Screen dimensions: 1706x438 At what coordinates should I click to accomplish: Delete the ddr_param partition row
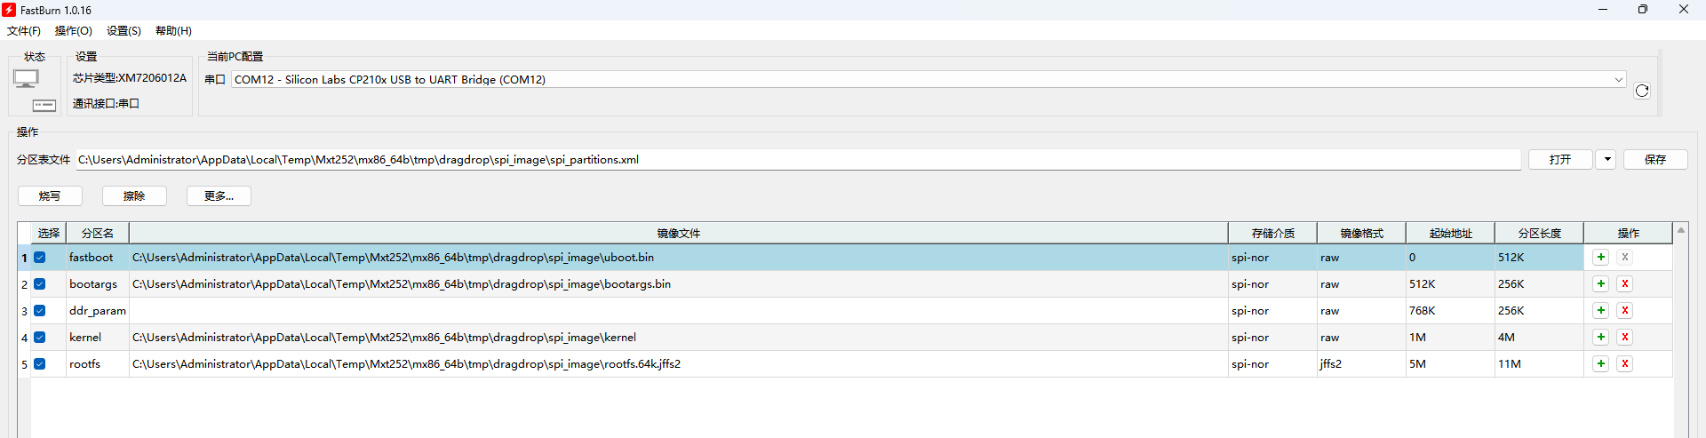(1625, 311)
